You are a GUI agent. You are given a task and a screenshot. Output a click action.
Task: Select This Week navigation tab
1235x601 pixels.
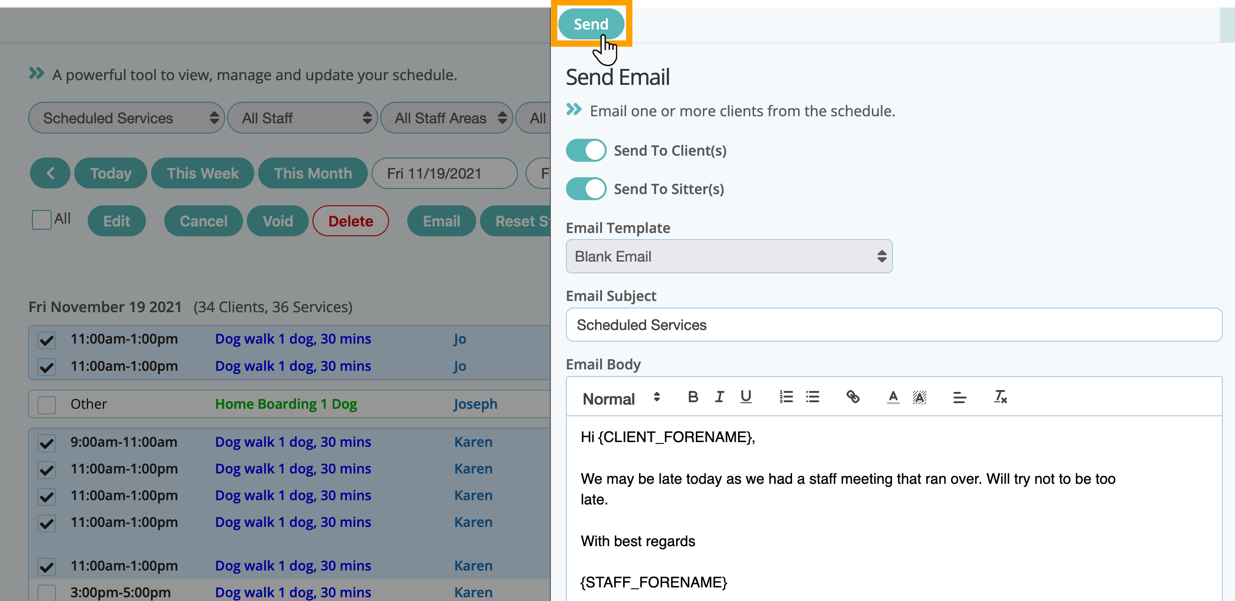pyautogui.click(x=204, y=173)
